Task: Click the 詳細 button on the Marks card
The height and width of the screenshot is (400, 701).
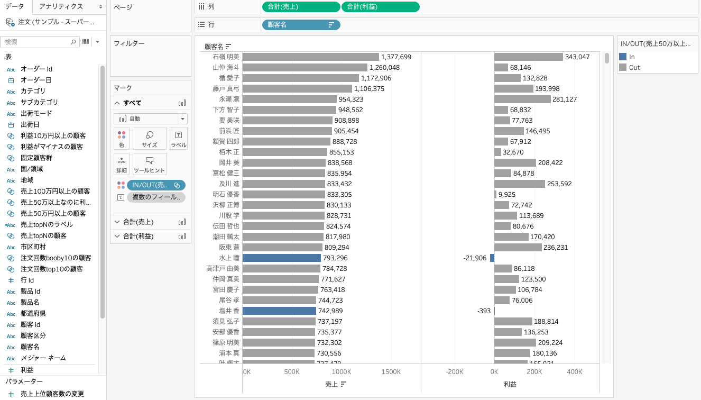Action: pos(122,164)
